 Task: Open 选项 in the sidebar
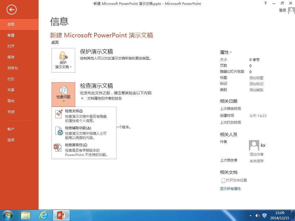19,140
